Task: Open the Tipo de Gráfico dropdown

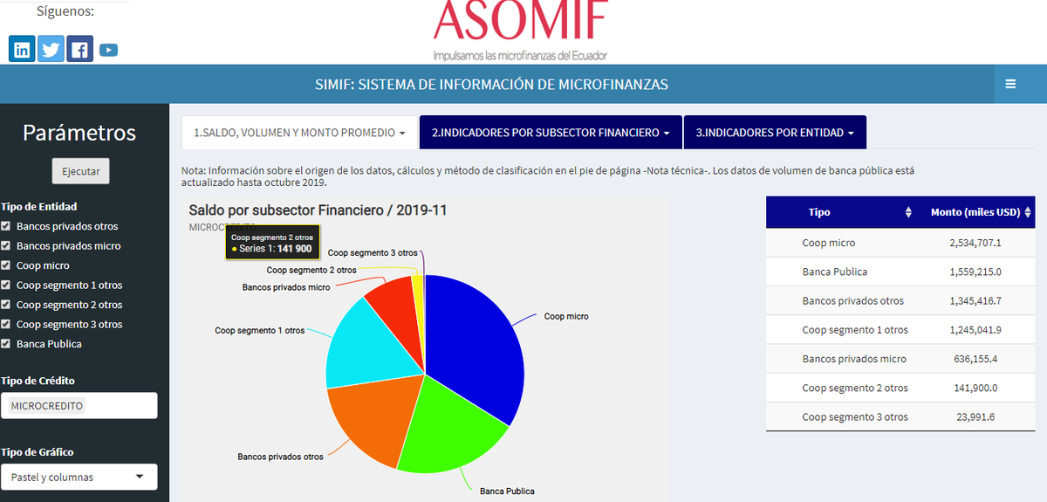Action: click(x=79, y=477)
